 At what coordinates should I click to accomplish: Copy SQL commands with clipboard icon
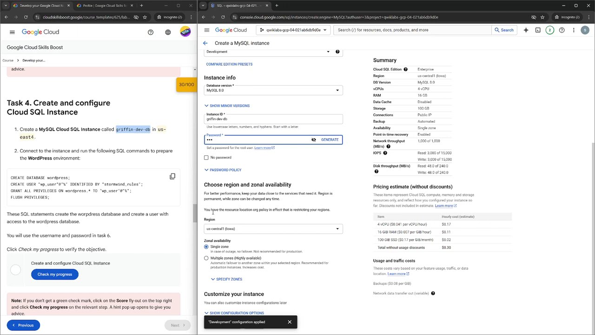(x=172, y=176)
